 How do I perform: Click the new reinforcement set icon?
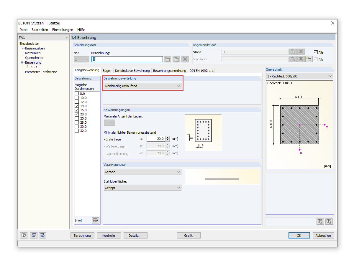tap(168, 59)
